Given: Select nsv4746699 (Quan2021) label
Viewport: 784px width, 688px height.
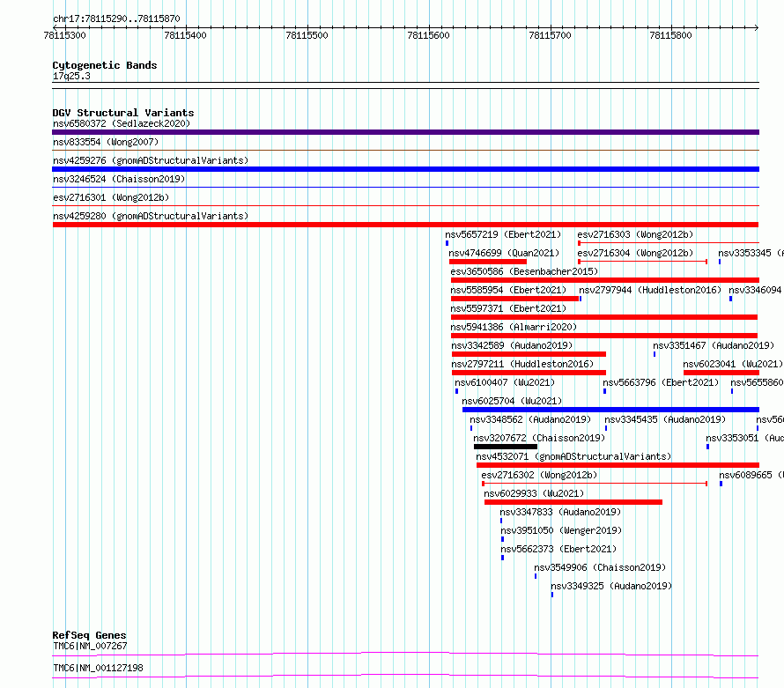Looking at the screenshot, I should (504, 253).
